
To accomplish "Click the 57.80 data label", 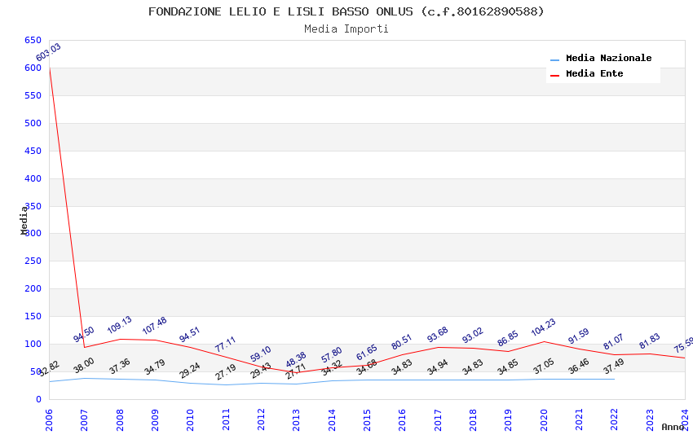I will pyautogui.click(x=332, y=355).
